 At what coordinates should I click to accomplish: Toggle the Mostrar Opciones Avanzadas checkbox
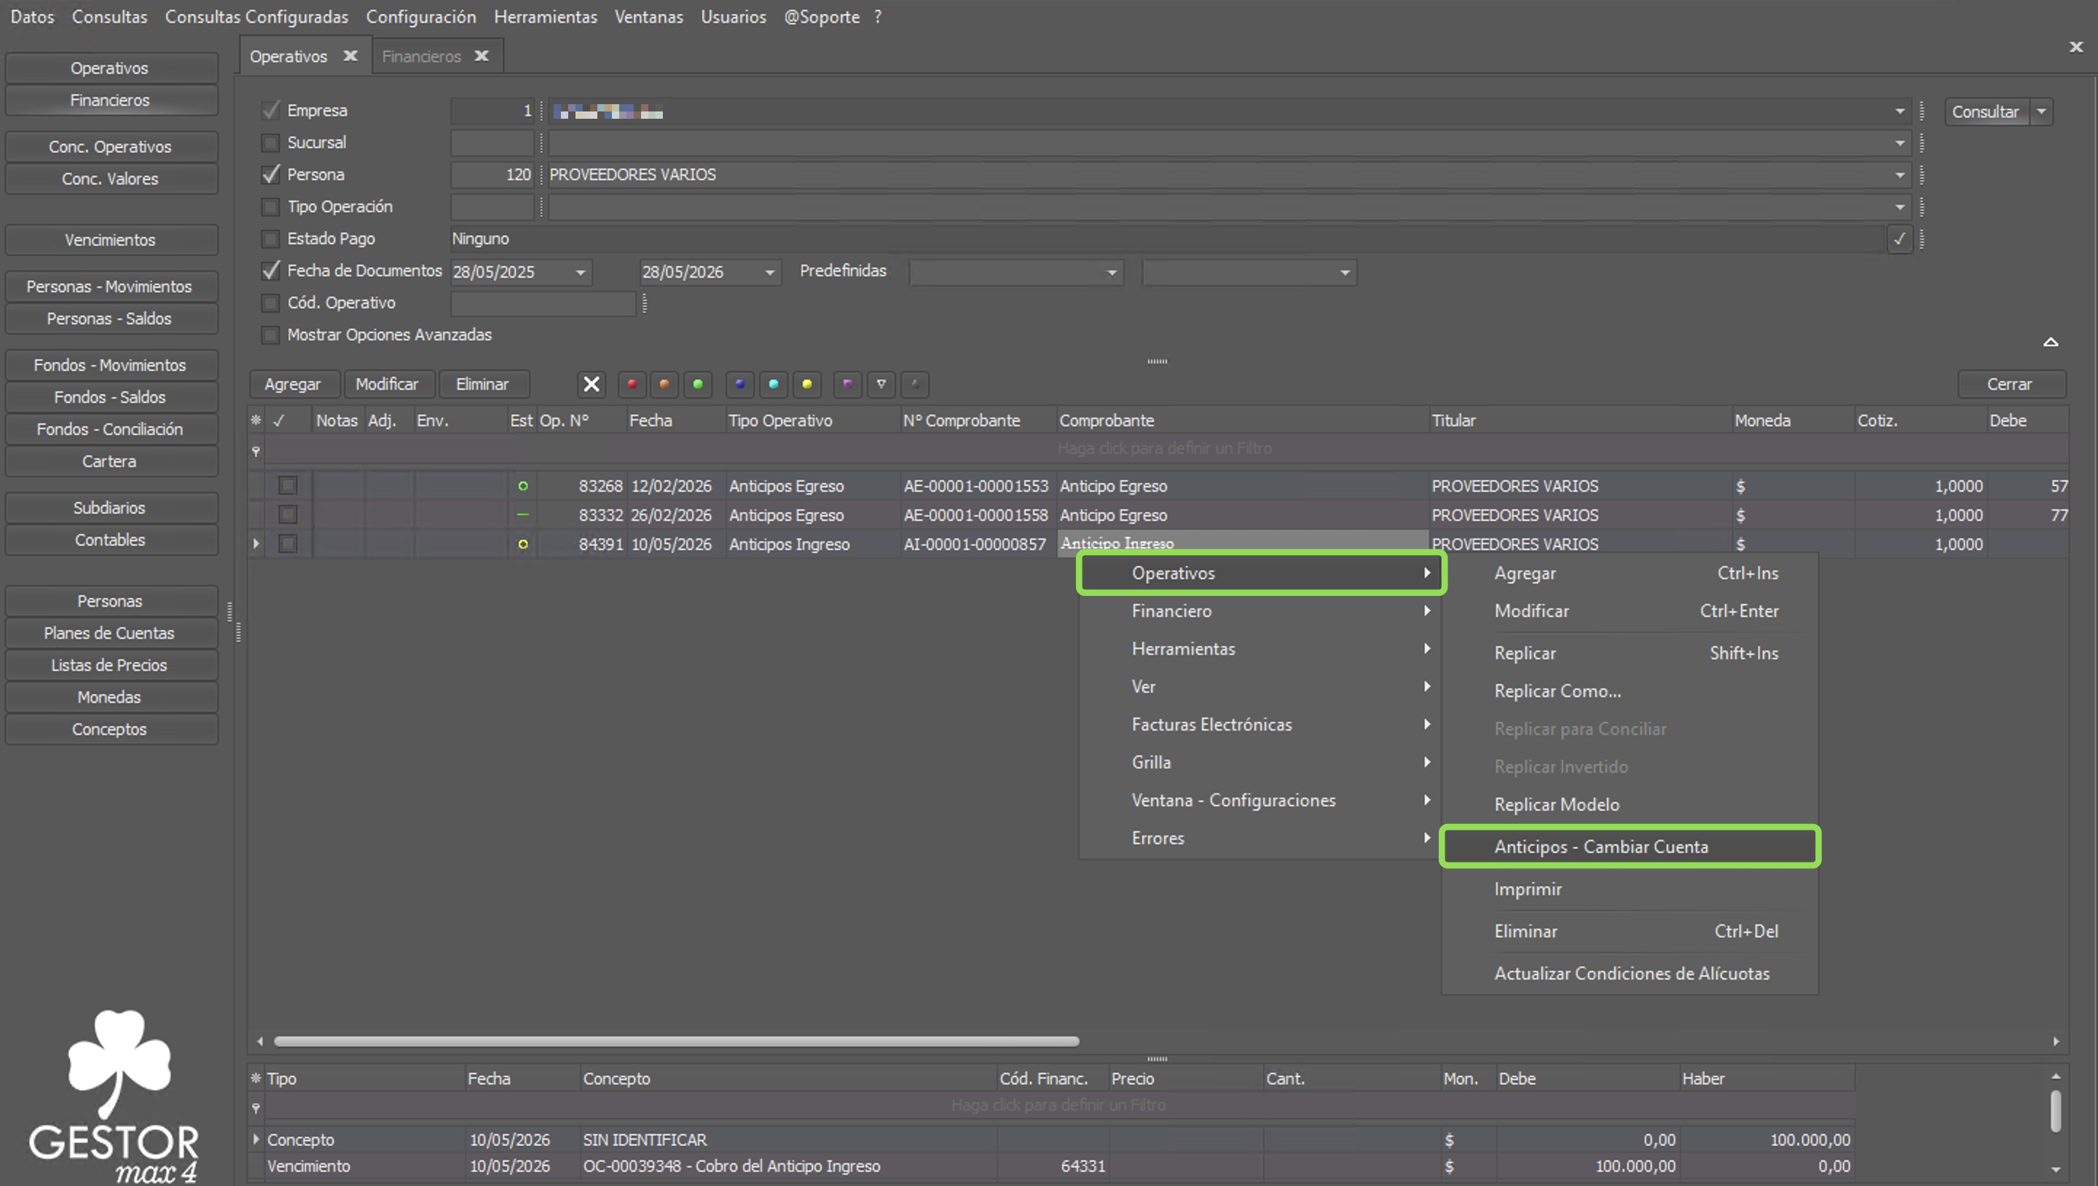[x=270, y=336]
